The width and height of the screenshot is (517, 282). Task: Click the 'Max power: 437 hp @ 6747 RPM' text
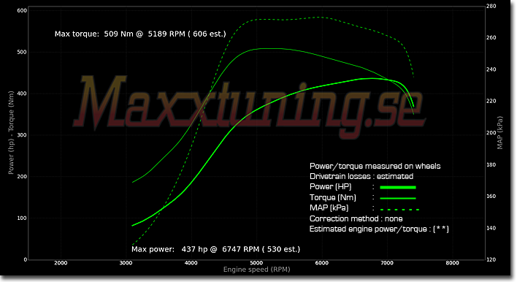(196, 249)
